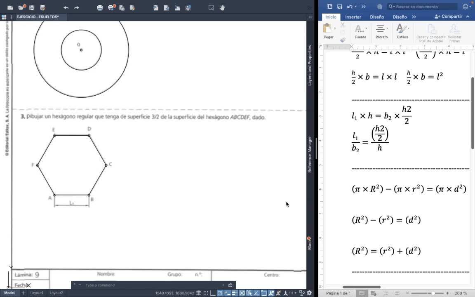
Task: Switch to the Layout2 tab
Action: coord(56,293)
